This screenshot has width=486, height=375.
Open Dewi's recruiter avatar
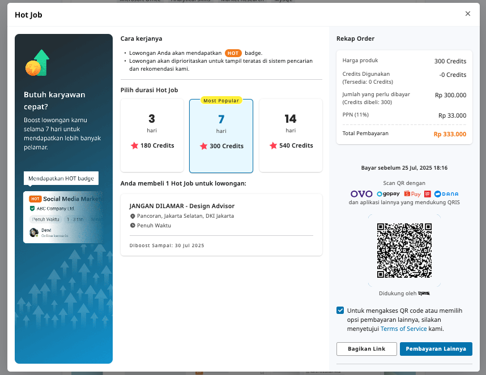point(34,232)
